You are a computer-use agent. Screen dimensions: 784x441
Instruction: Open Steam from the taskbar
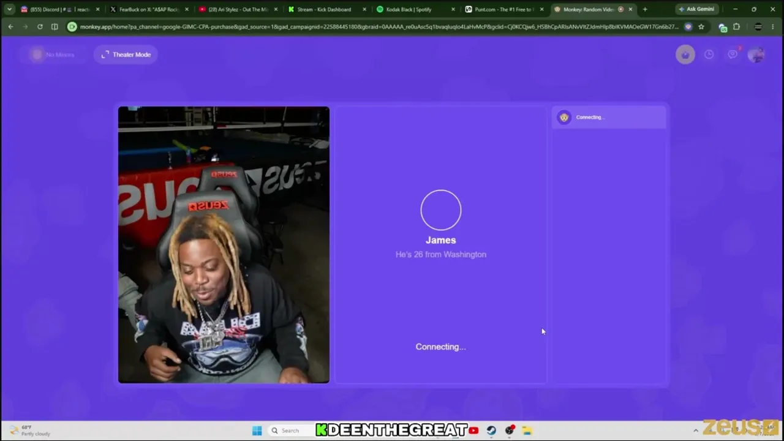point(491,431)
